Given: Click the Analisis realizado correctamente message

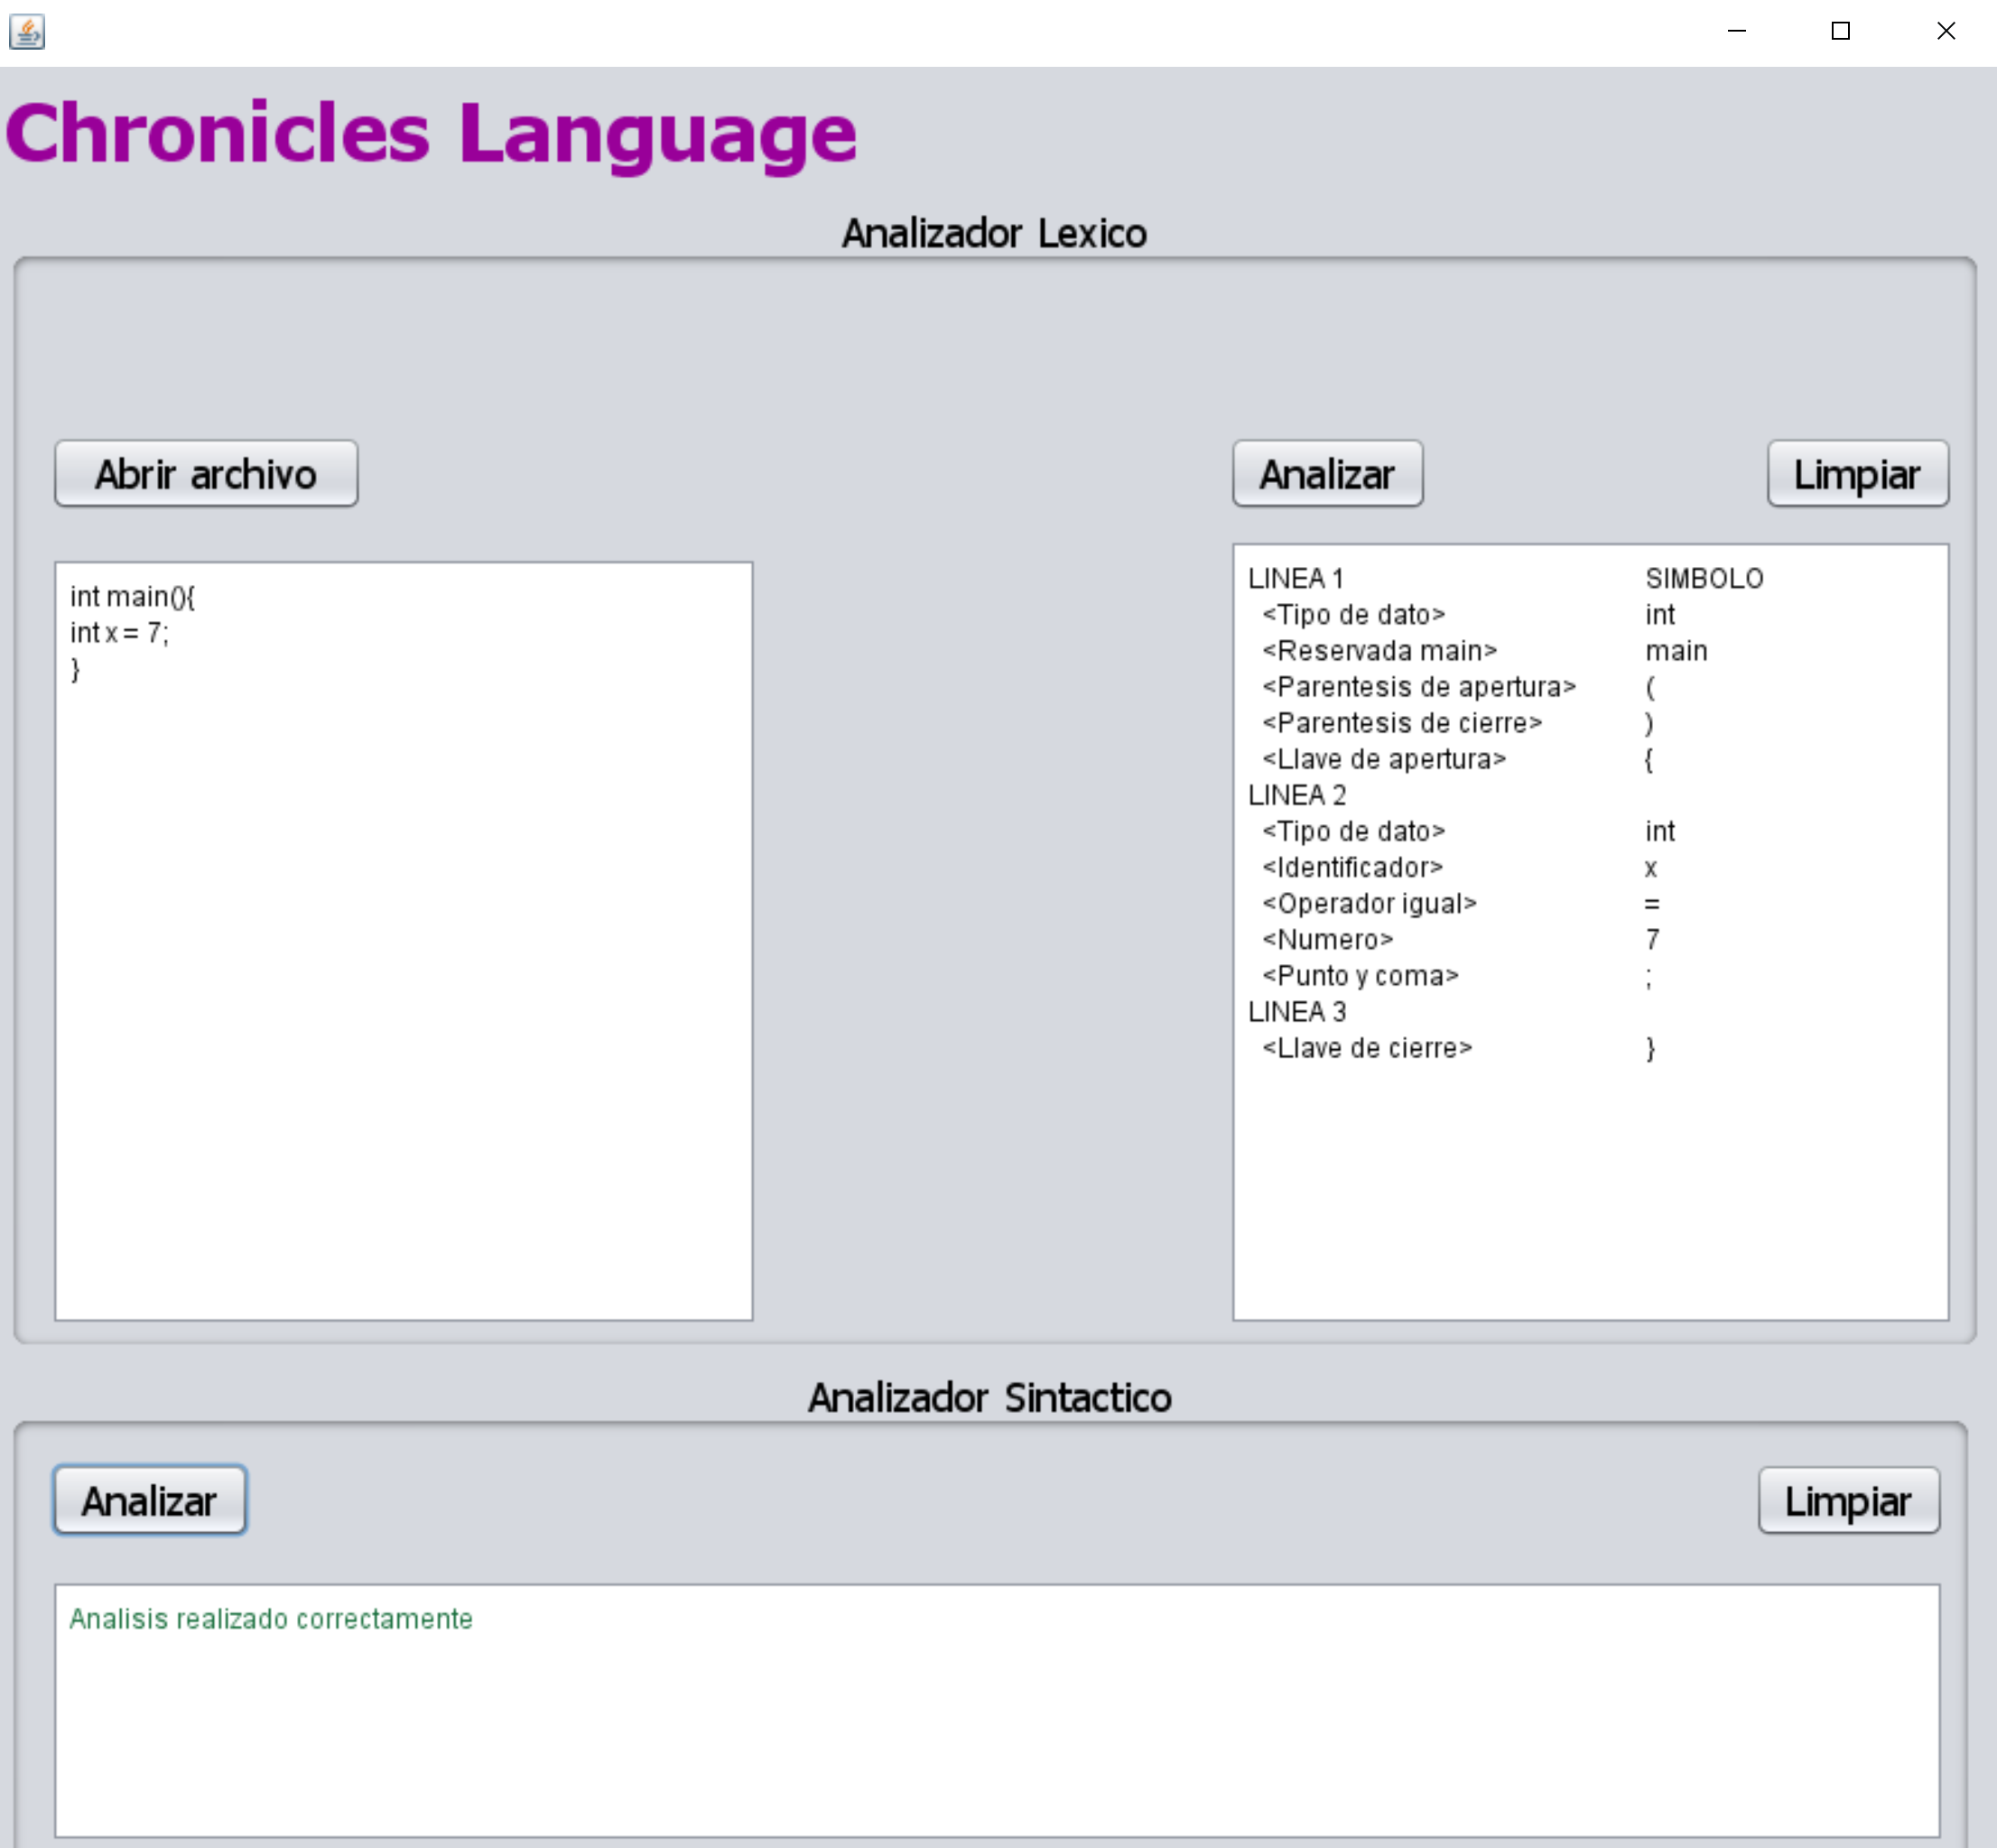Looking at the screenshot, I should tap(270, 1617).
